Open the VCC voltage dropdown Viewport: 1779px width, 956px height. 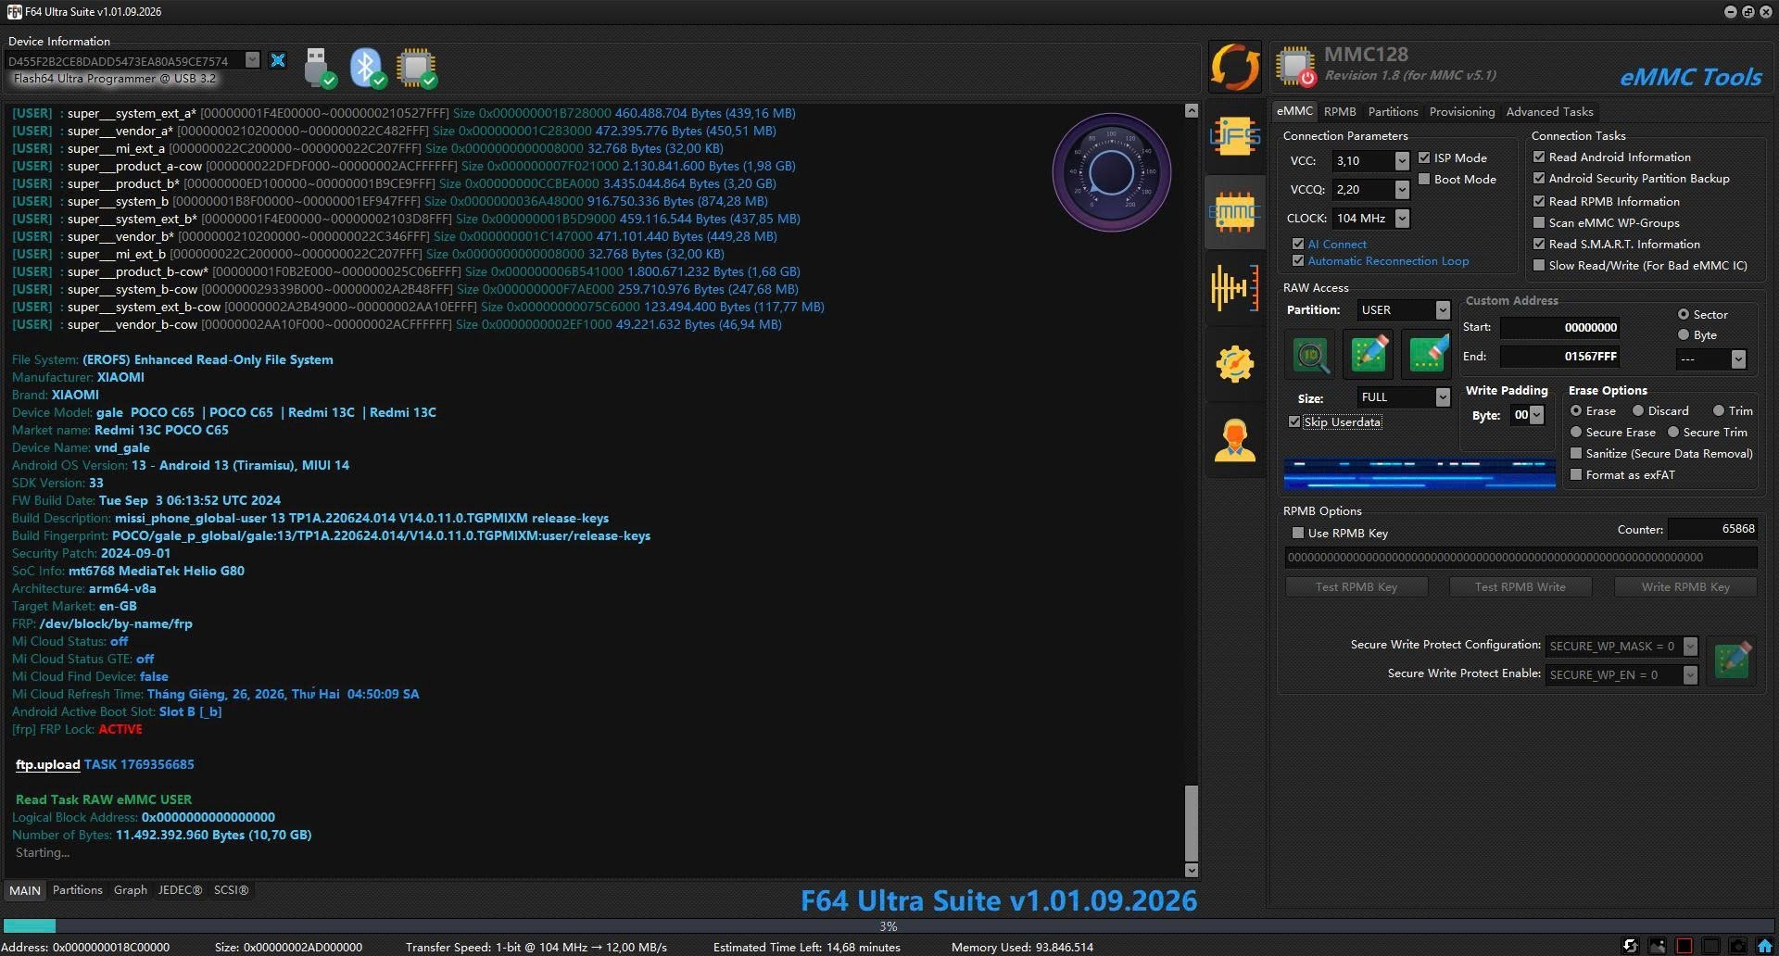point(1402,160)
